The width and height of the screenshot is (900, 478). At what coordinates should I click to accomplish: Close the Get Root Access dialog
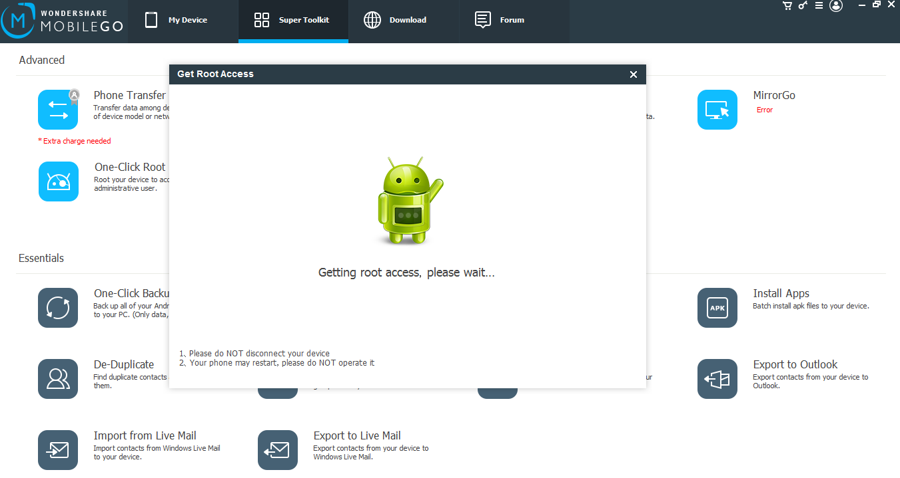pyautogui.click(x=634, y=74)
